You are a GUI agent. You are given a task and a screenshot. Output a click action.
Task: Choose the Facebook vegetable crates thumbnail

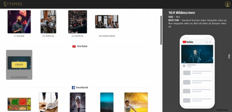(x=19, y=104)
